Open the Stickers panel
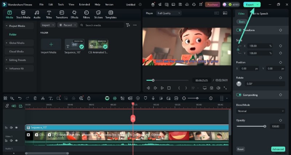Image resolution: width=291 pixels, height=155 pixels. [98, 14]
